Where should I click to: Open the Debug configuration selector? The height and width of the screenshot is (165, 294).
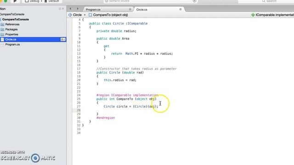32,1
